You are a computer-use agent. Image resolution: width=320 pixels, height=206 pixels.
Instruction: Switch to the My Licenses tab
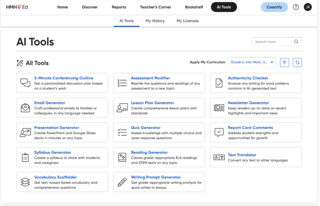[188, 21]
